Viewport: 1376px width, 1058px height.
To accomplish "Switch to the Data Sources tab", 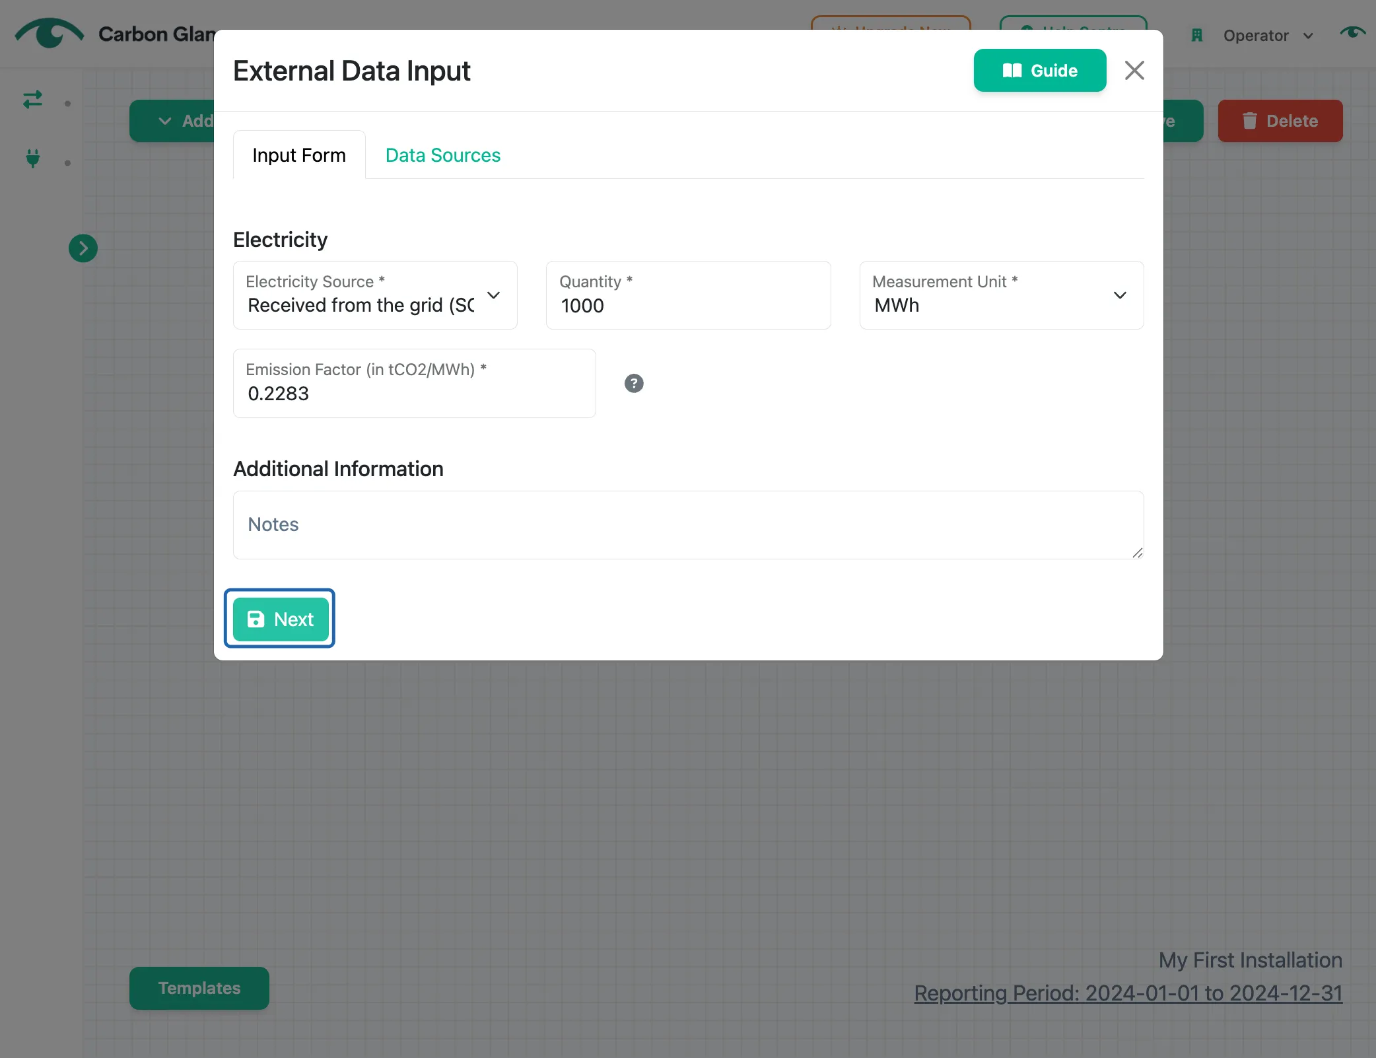I will click(442, 155).
